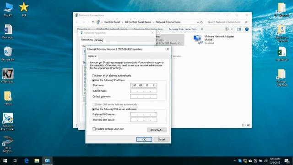Confirm IPv4 properties with OK
Screen dimensions: 293x165
tap(144, 139)
